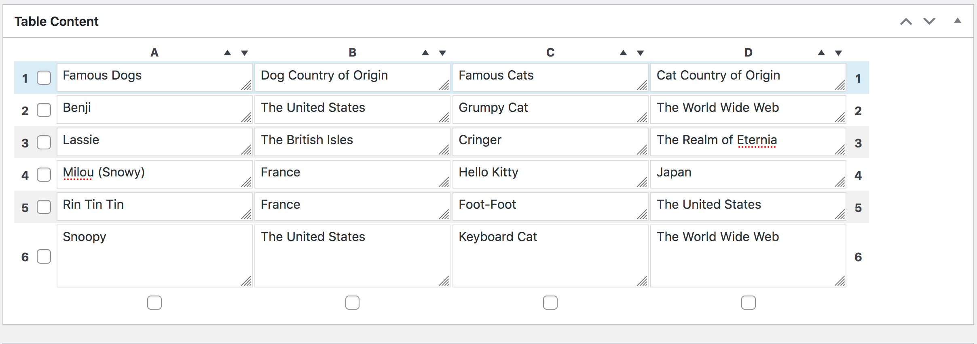This screenshot has width=977, height=344.
Task: Check the row 1 selection checkbox
Action: pyautogui.click(x=44, y=78)
